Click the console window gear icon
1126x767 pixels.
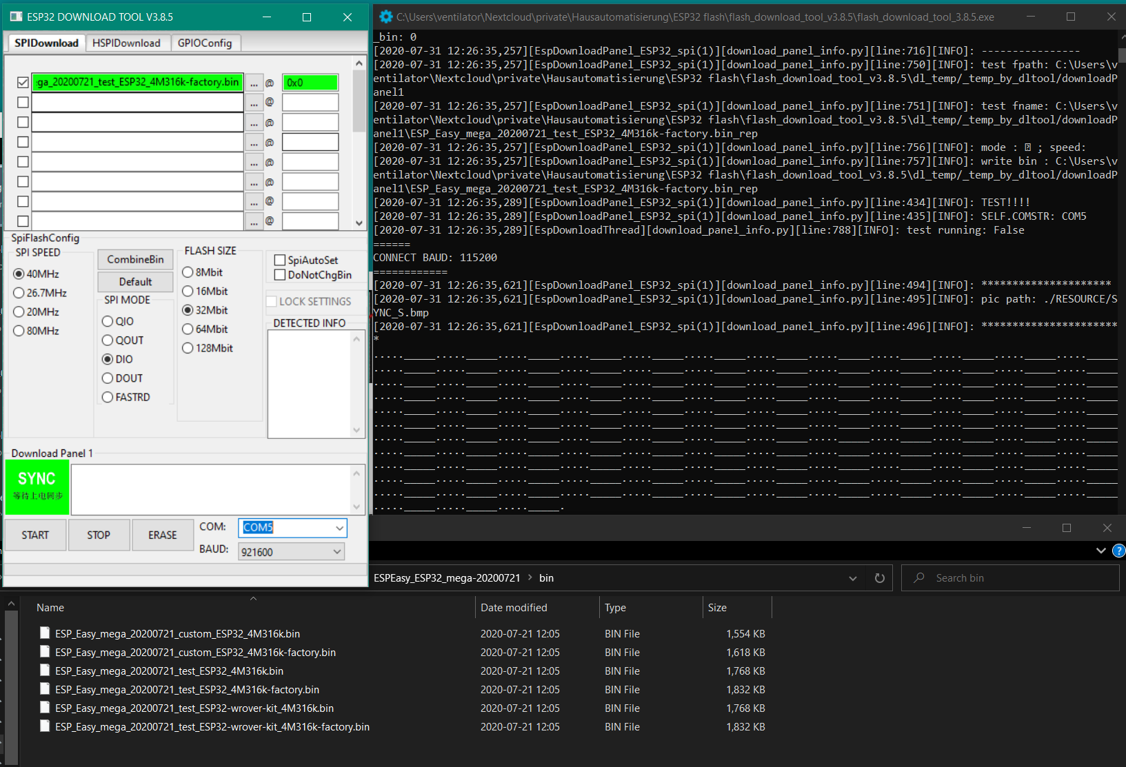(385, 17)
